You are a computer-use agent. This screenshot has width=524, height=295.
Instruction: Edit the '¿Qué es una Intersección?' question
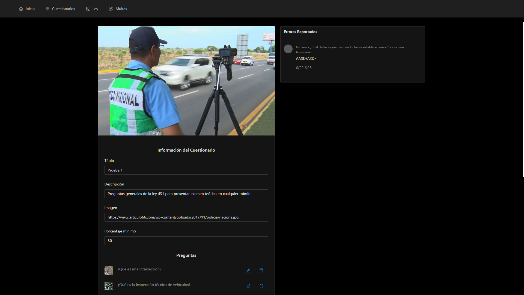pyautogui.click(x=248, y=270)
